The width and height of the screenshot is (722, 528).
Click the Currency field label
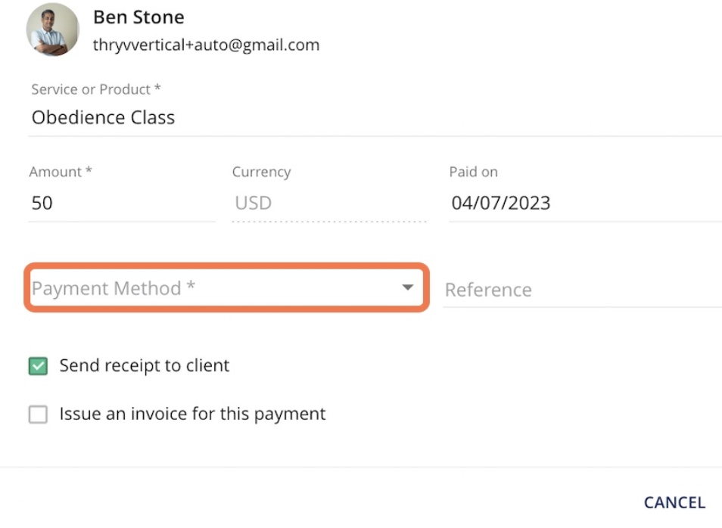[x=261, y=172]
